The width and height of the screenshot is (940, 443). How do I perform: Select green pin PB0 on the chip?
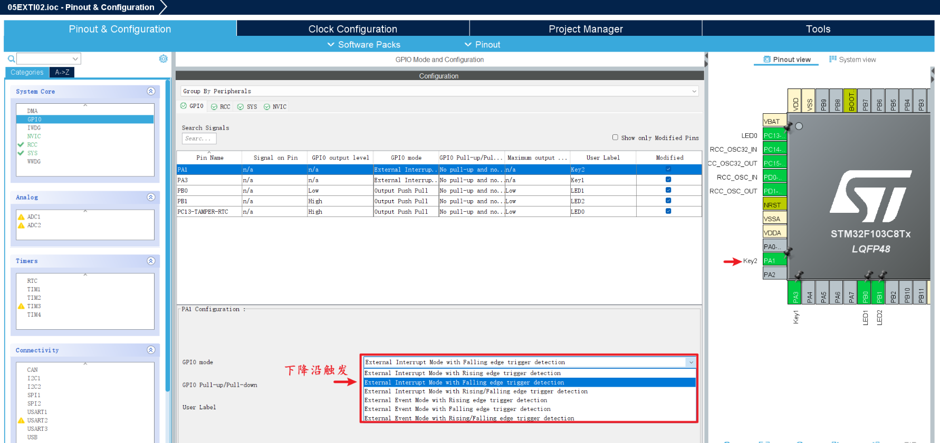[x=865, y=292]
